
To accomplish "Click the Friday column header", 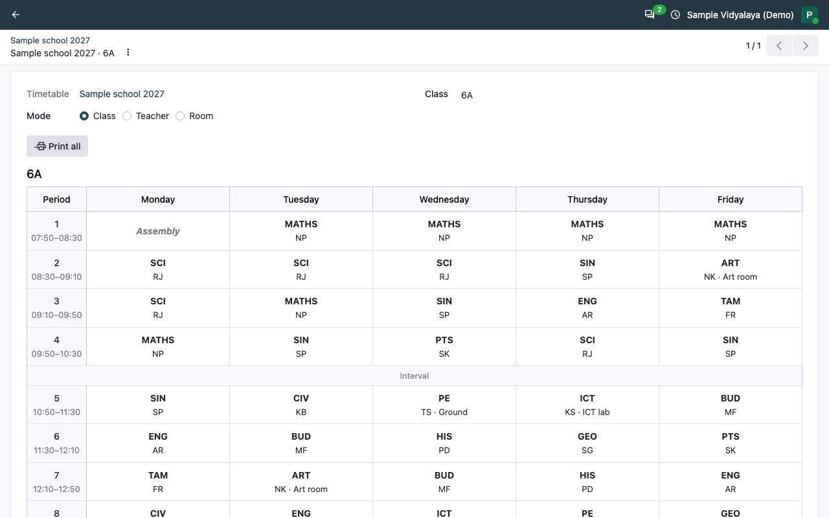I will point(731,199).
